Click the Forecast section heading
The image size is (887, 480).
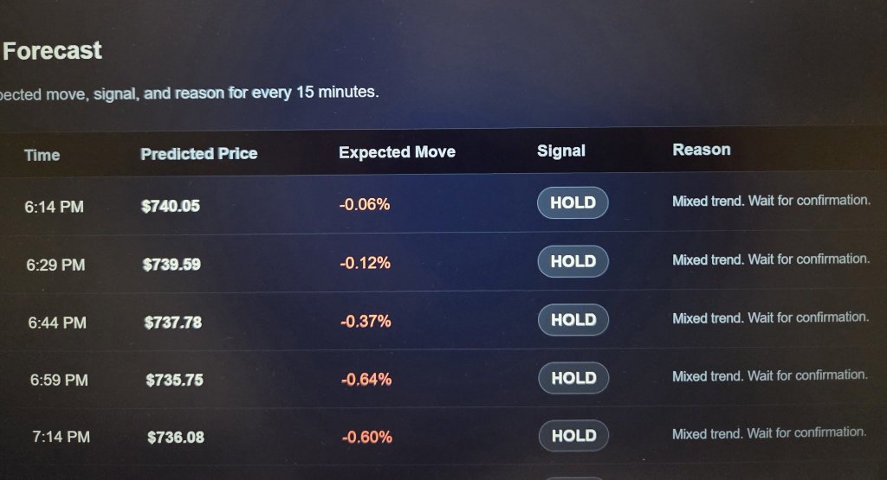[52, 51]
